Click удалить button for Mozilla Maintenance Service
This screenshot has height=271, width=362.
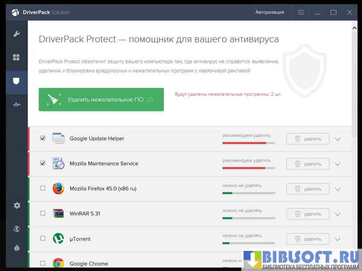307,164
